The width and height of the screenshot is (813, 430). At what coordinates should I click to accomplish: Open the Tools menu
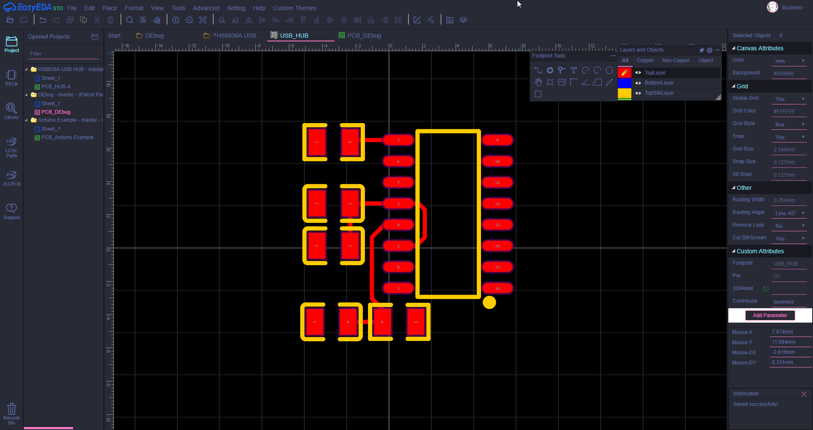pos(178,8)
